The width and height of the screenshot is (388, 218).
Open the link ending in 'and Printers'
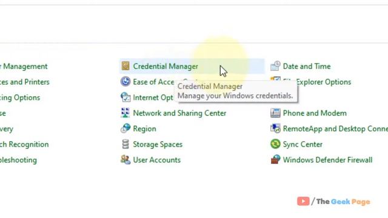click(x=25, y=82)
